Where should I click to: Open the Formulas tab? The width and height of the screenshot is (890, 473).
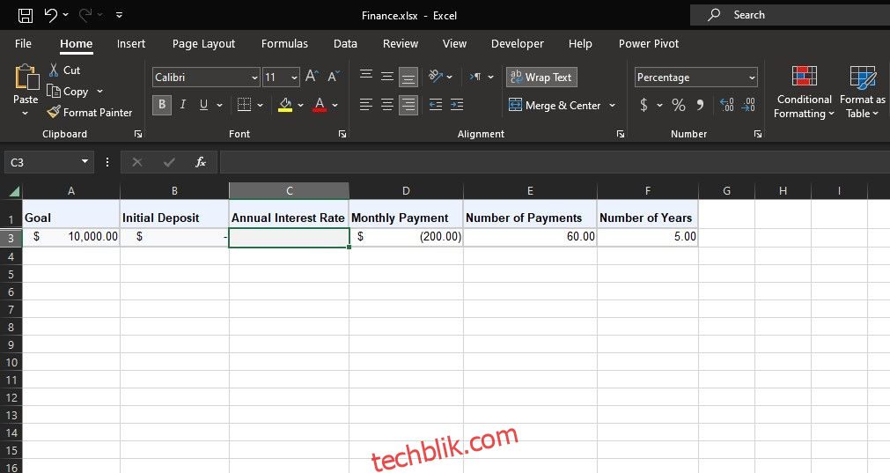tap(284, 44)
